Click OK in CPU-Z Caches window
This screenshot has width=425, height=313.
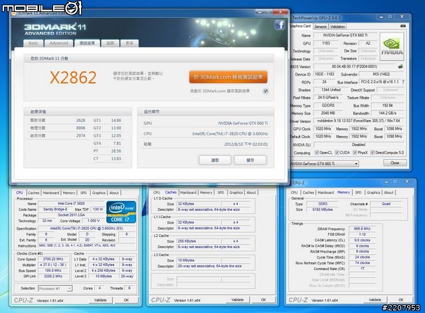(x=264, y=300)
